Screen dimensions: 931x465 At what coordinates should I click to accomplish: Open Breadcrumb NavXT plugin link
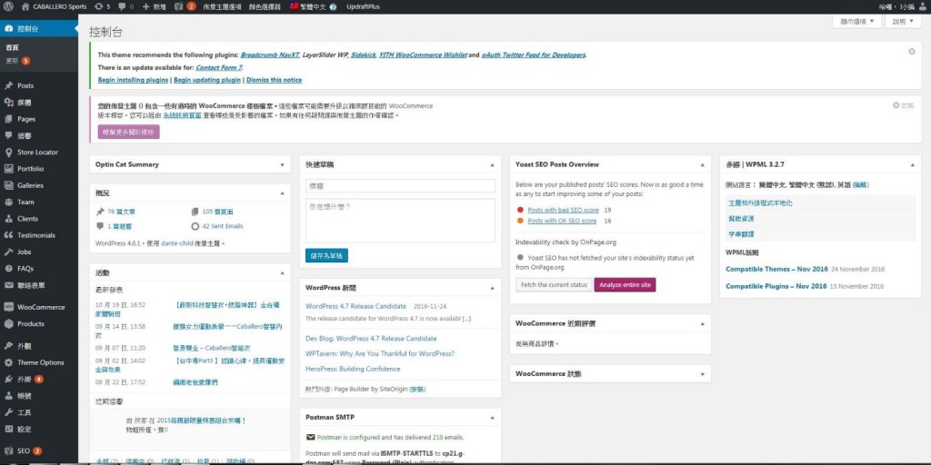click(x=270, y=54)
